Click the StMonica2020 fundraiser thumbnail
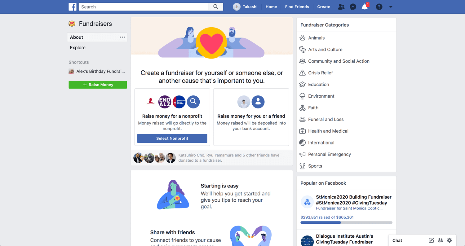The width and height of the screenshot is (465, 246). coord(307,202)
